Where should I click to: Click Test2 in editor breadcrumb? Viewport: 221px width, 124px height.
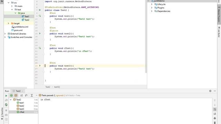[x=48, y=87]
